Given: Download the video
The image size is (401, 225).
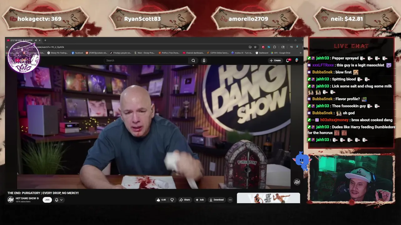Looking at the screenshot, I should pos(216,200).
